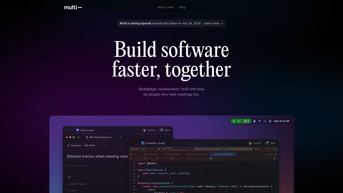Open the three-dots menu beside RM-9554

click(99, 146)
